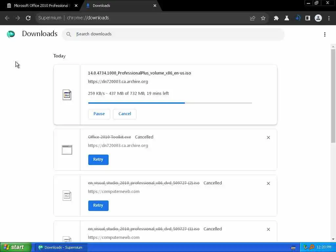
Task: Select the Downloads browser tab
Action: click(120, 6)
